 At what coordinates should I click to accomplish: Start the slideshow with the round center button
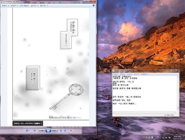(48, 131)
